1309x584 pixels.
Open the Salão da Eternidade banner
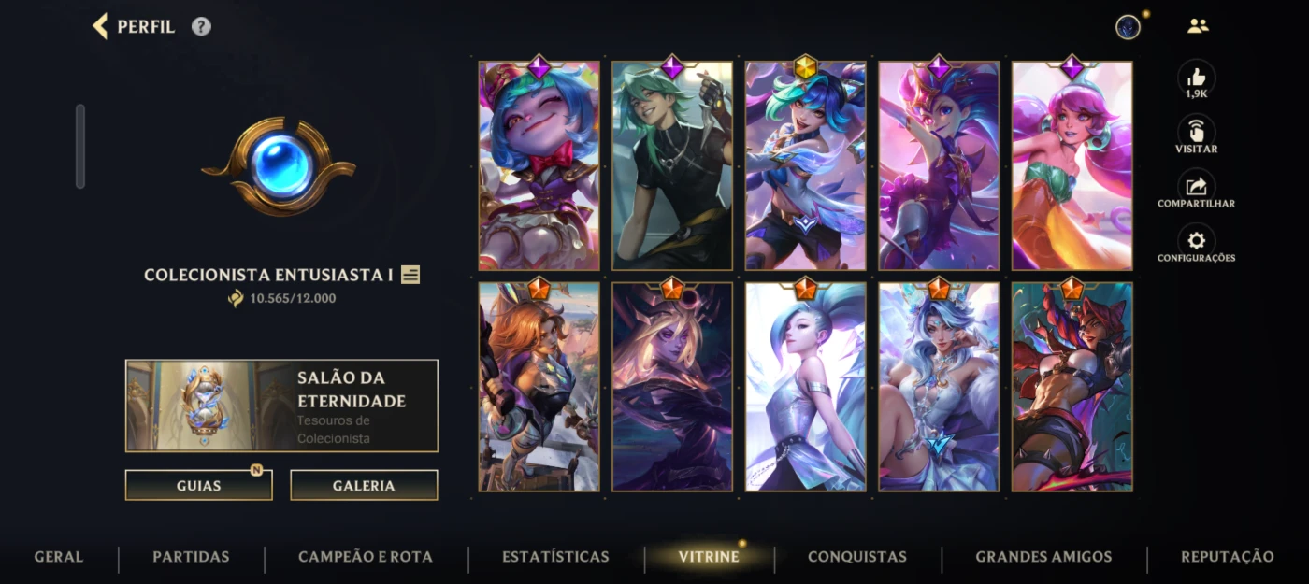point(281,406)
